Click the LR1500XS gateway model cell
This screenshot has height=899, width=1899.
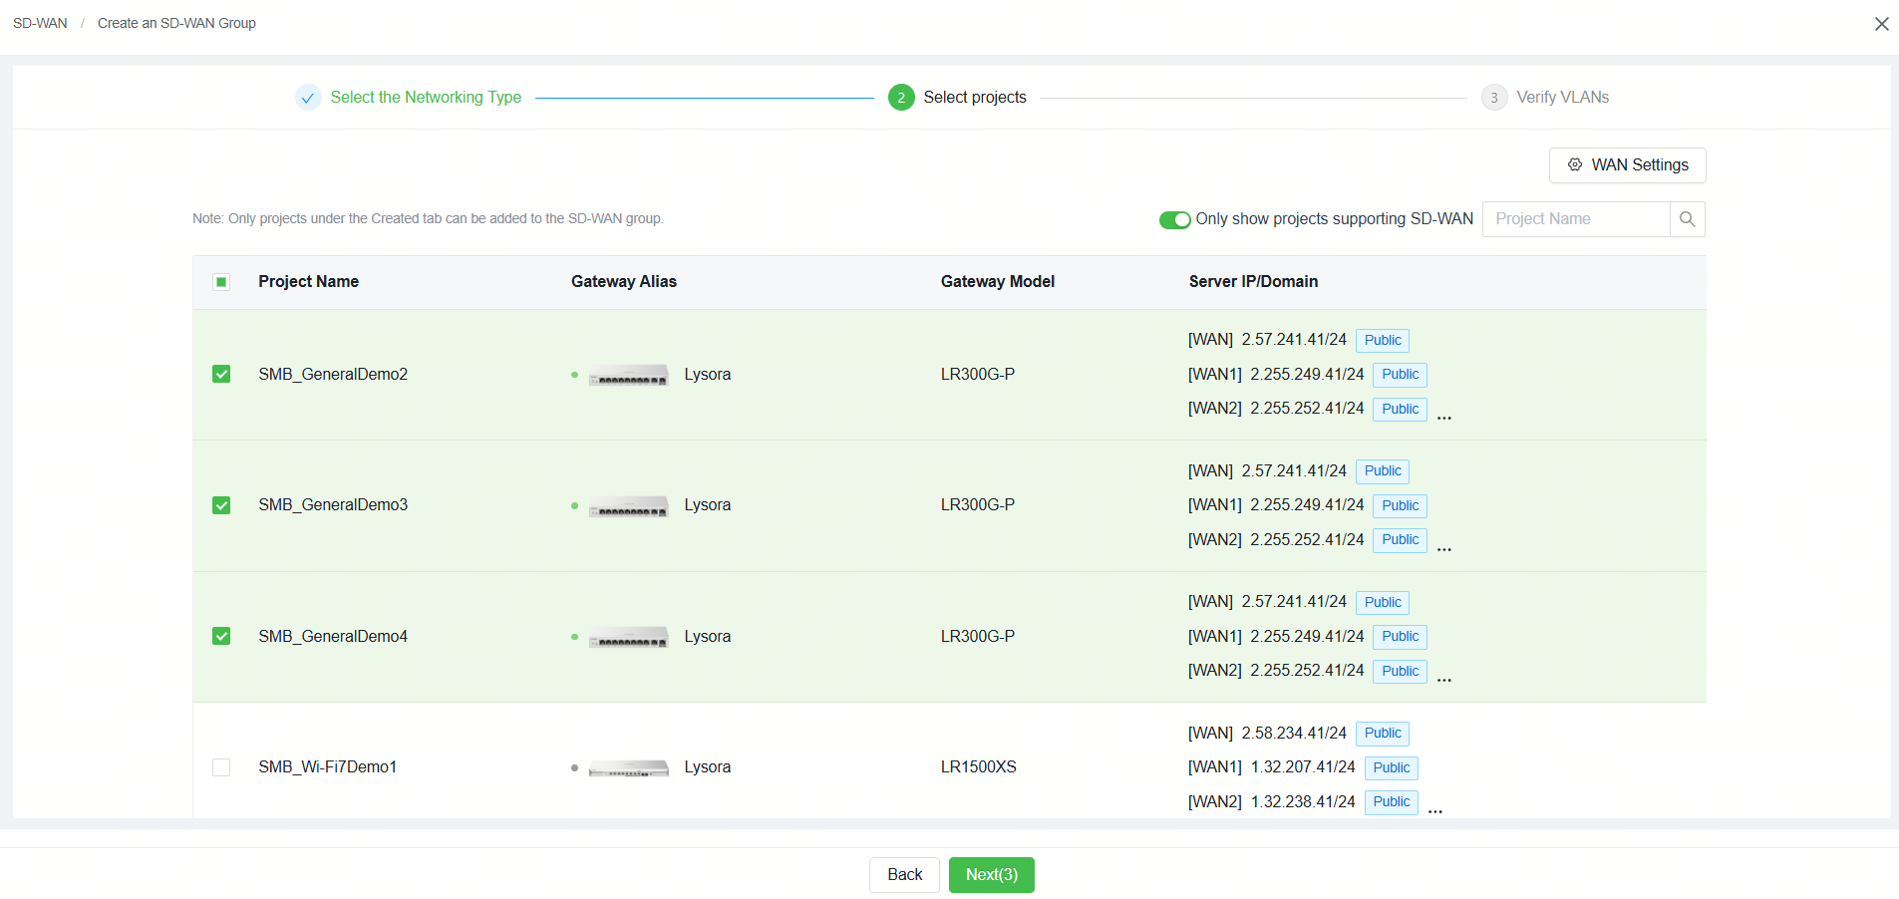pos(979,767)
